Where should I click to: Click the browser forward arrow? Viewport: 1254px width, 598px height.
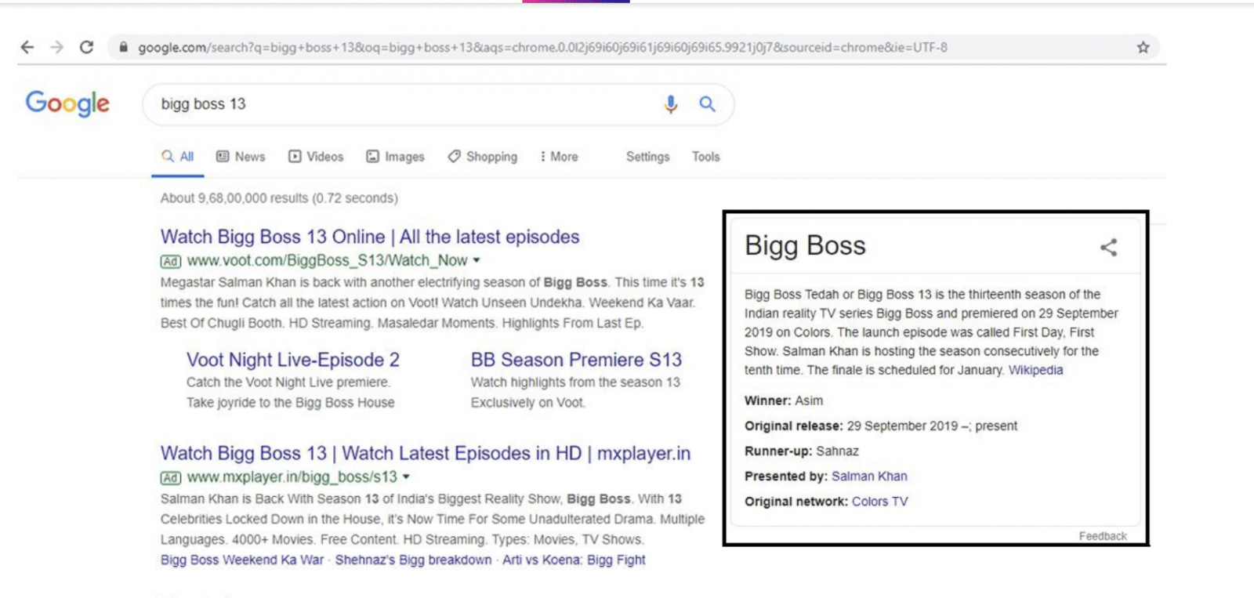click(x=56, y=47)
